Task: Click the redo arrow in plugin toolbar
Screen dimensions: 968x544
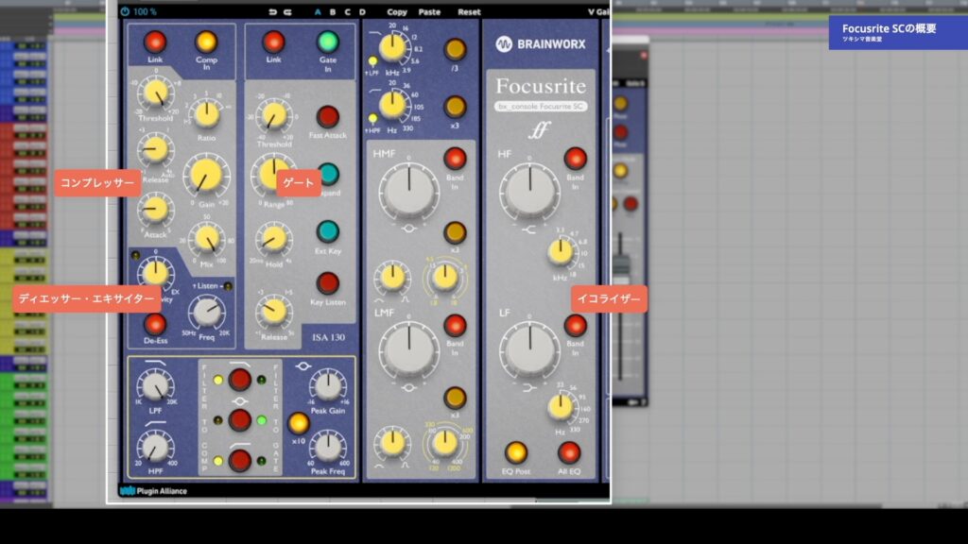Action: coord(287,11)
